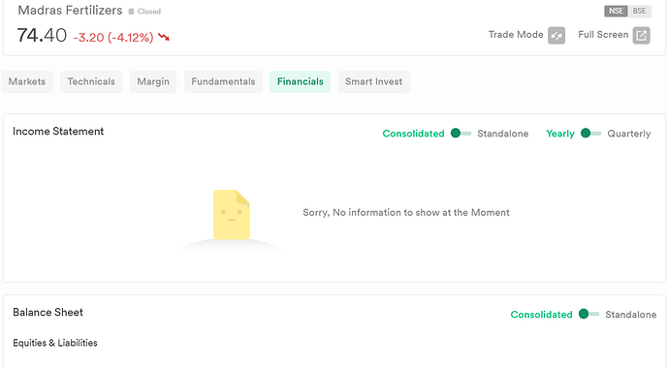
Task: Click the Trade Mode arrows icon
Action: pos(557,35)
